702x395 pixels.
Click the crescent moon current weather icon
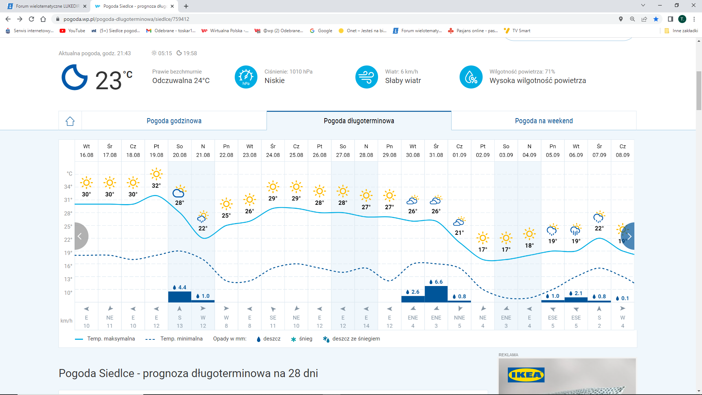pyautogui.click(x=75, y=77)
